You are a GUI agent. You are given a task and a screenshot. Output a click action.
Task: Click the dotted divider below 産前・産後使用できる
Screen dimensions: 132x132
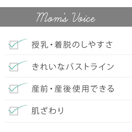coord(68,100)
